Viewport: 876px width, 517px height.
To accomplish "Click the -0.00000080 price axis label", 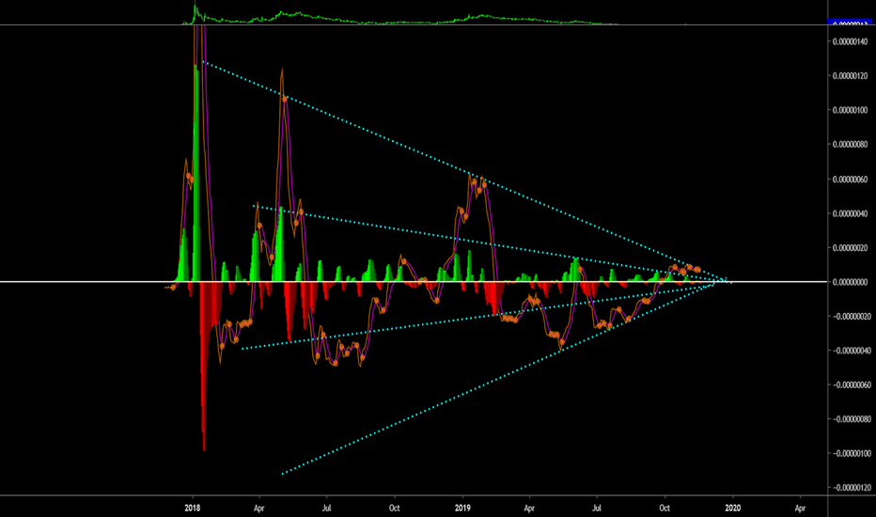I will click(850, 419).
